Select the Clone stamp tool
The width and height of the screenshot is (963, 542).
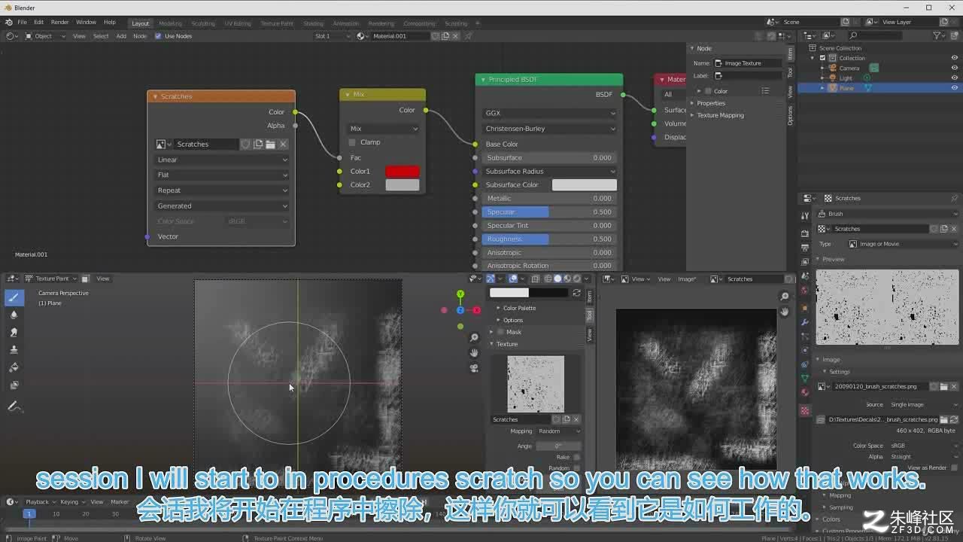coord(14,349)
